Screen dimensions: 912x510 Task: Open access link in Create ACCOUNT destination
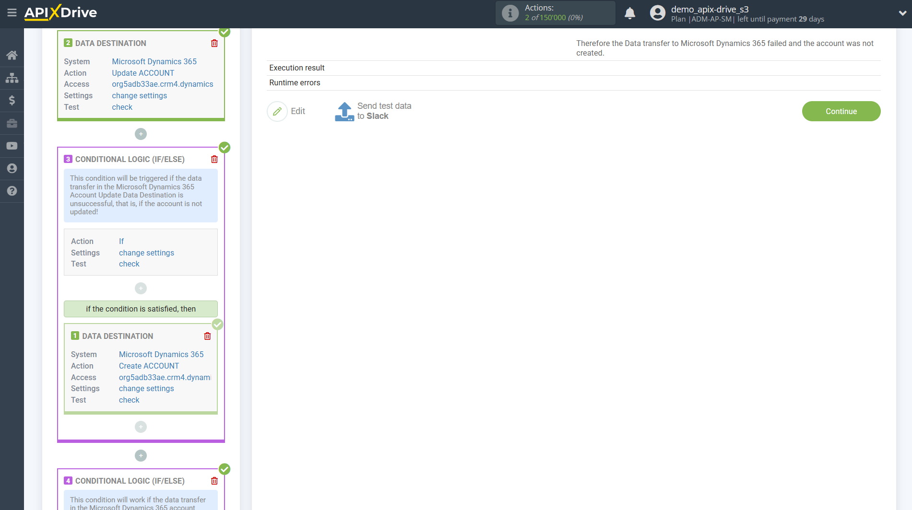pyautogui.click(x=165, y=377)
